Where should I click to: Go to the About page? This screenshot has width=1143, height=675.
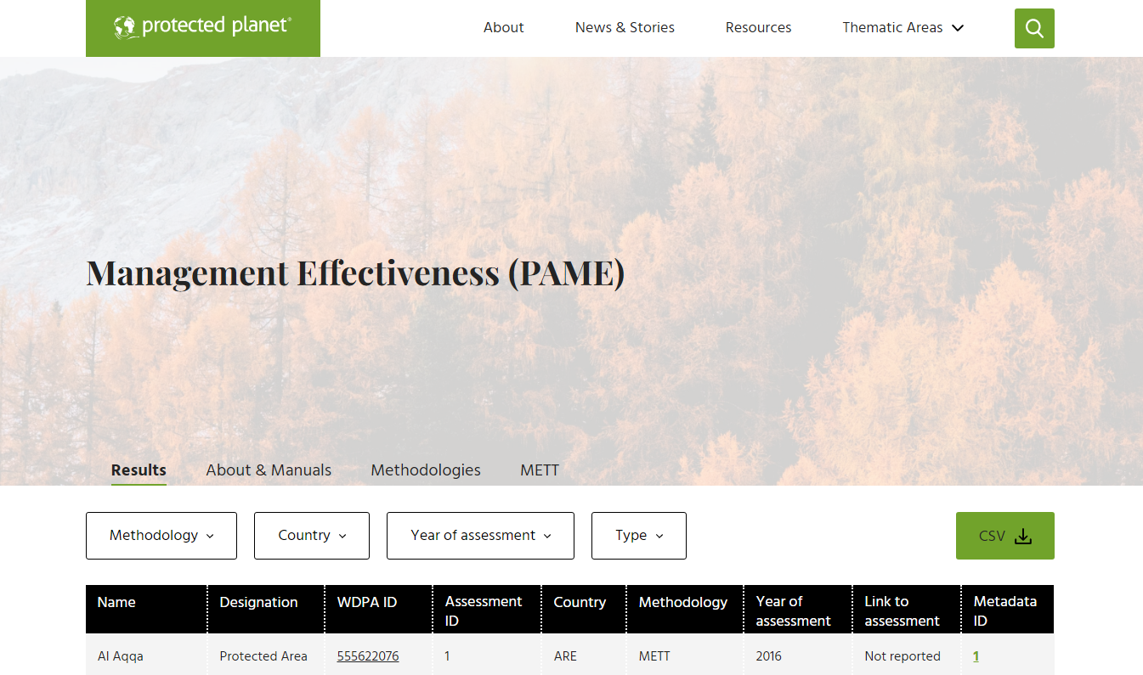coord(503,27)
